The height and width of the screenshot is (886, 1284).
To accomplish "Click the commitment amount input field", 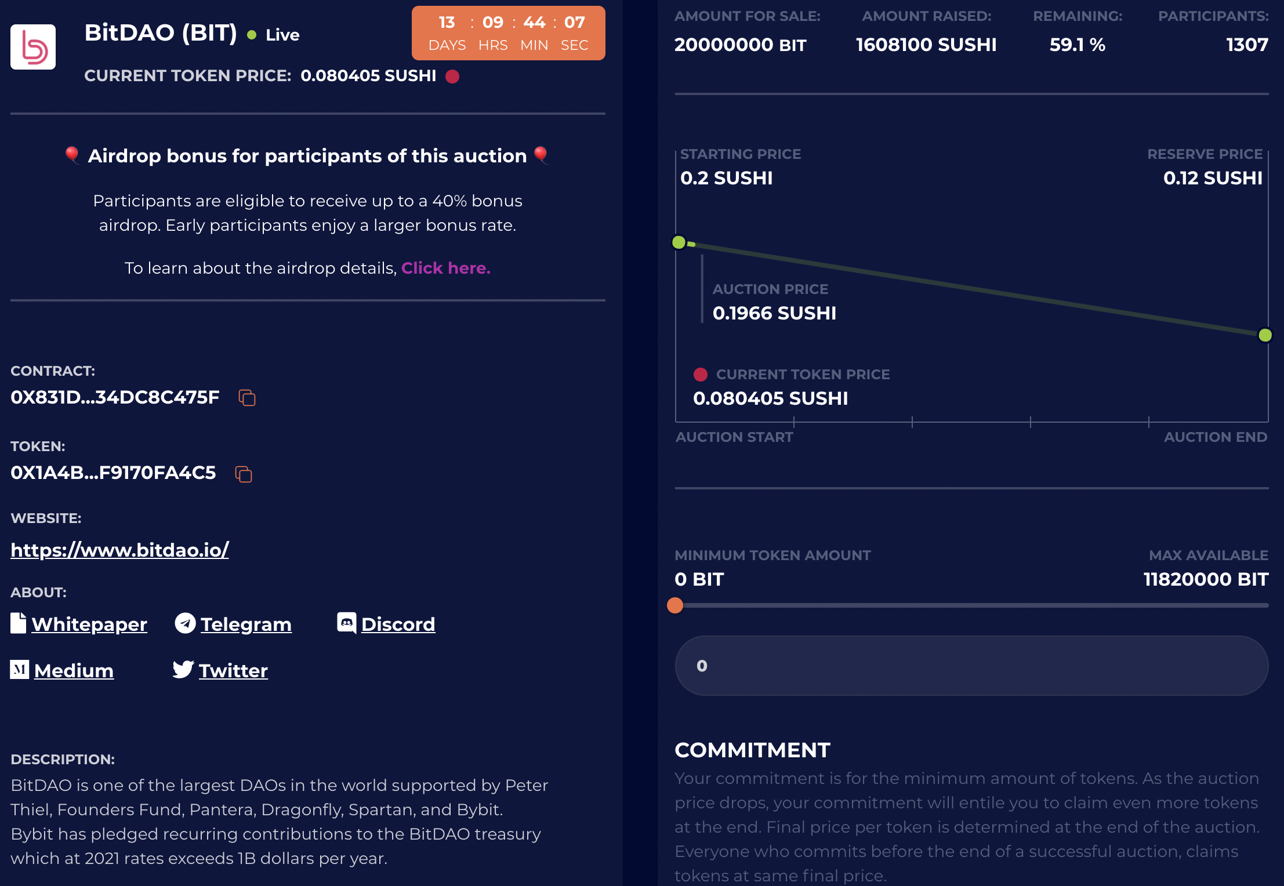I will (972, 666).
